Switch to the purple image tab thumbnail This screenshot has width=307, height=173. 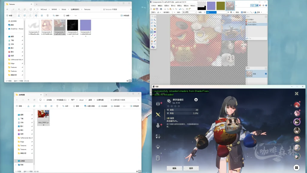pyautogui.click(x=211, y=6)
